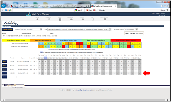Open the Administration grid icon
Viewport: 171px width, 102px height.
click(105, 19)
